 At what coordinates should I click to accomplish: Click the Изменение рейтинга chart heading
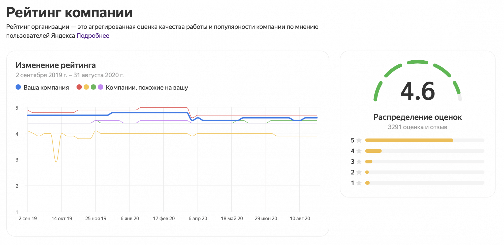(56, 65)
